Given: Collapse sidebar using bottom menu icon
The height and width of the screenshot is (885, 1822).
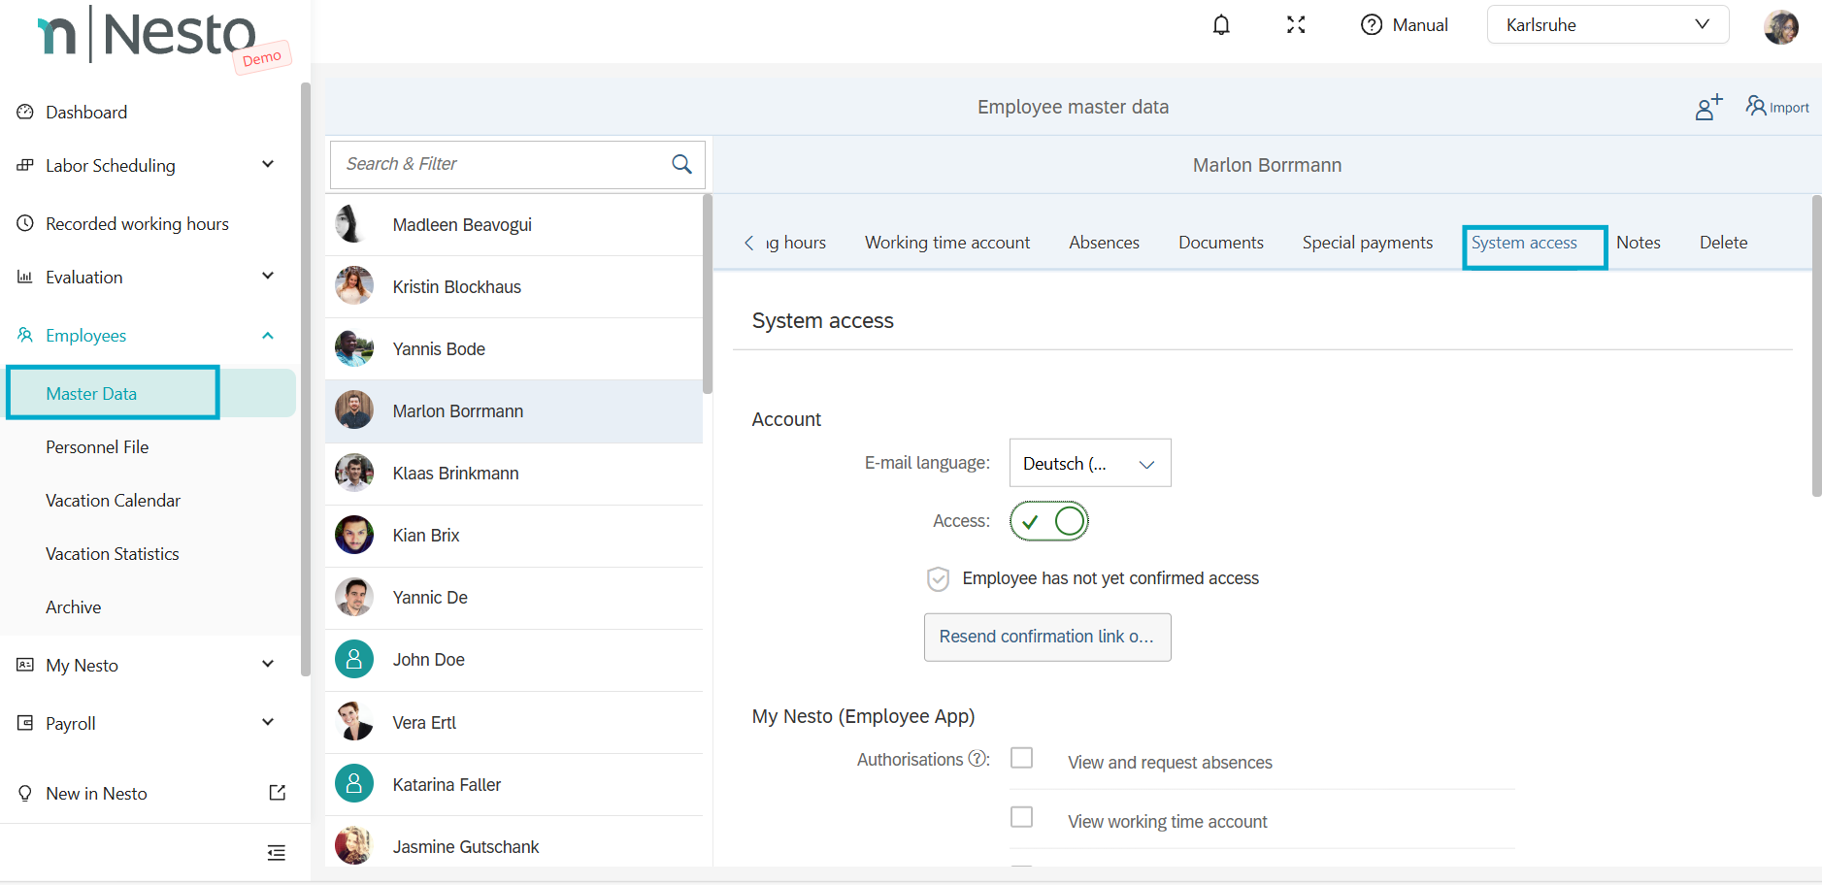Looking at the screenshot, I should 277,853.
